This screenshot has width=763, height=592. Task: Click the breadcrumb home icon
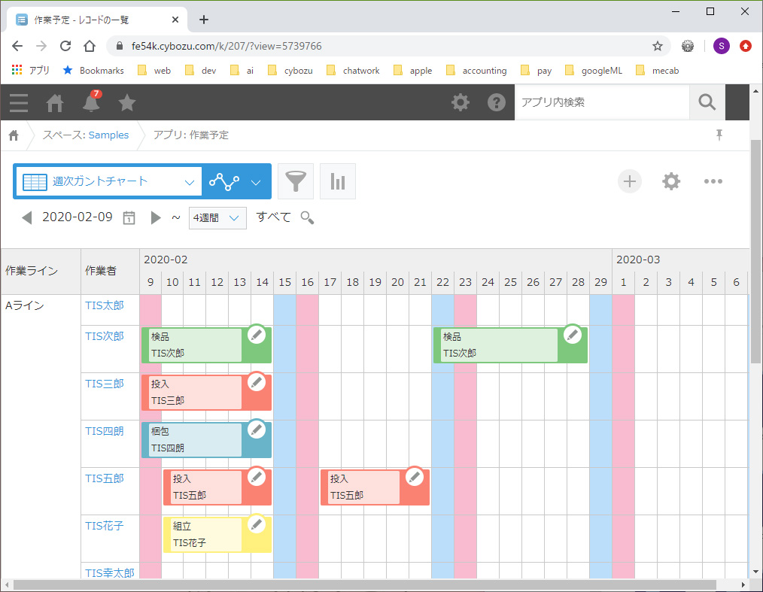point(14,135)
